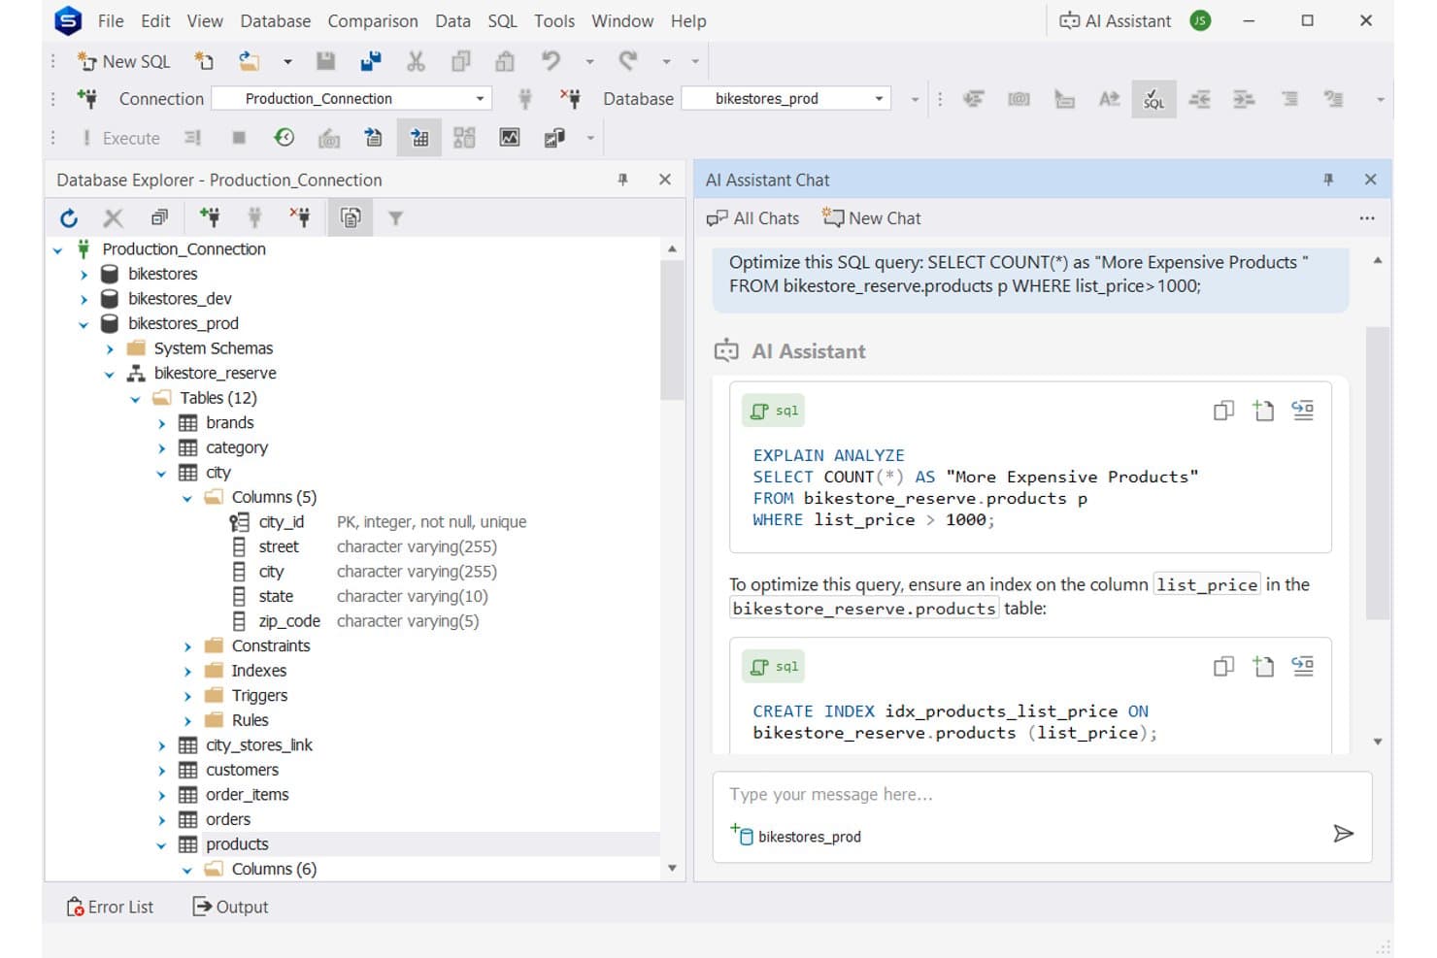Click the chat message input field
1437x958 pixels.
(x=1041, y=795)
